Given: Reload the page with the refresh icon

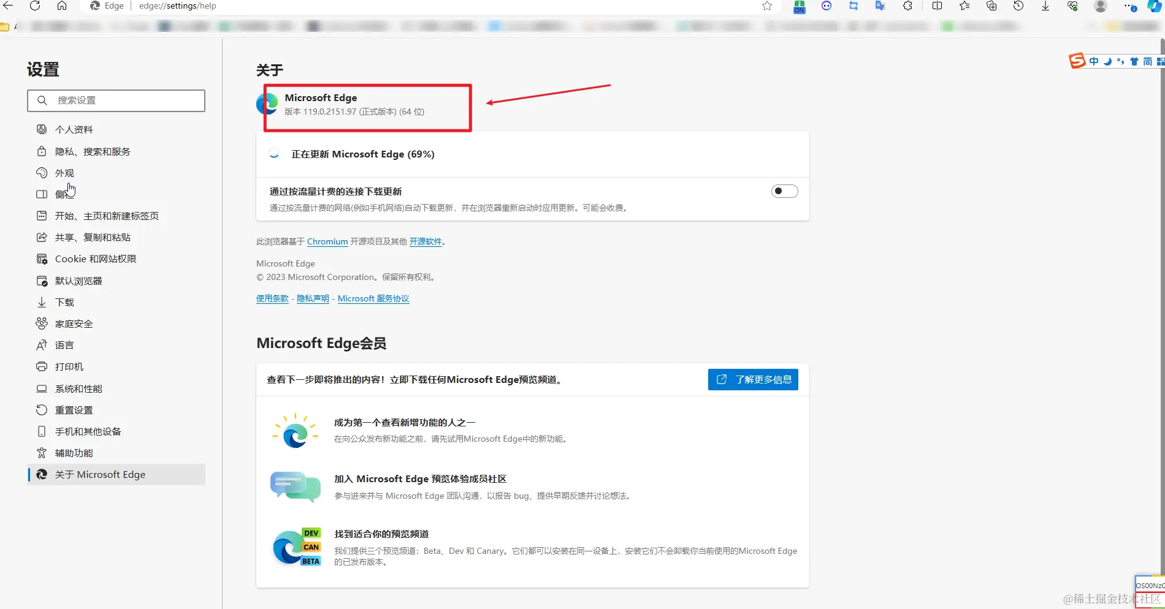Looking at the screenshot, I should 35,6.
